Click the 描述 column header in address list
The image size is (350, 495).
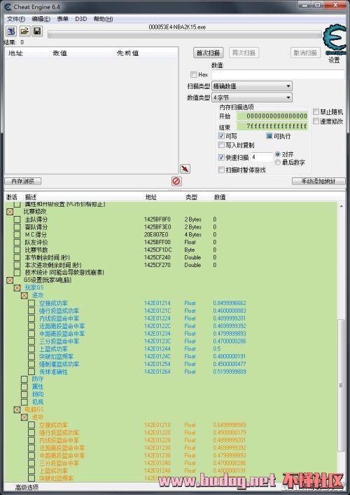(31, 197)
